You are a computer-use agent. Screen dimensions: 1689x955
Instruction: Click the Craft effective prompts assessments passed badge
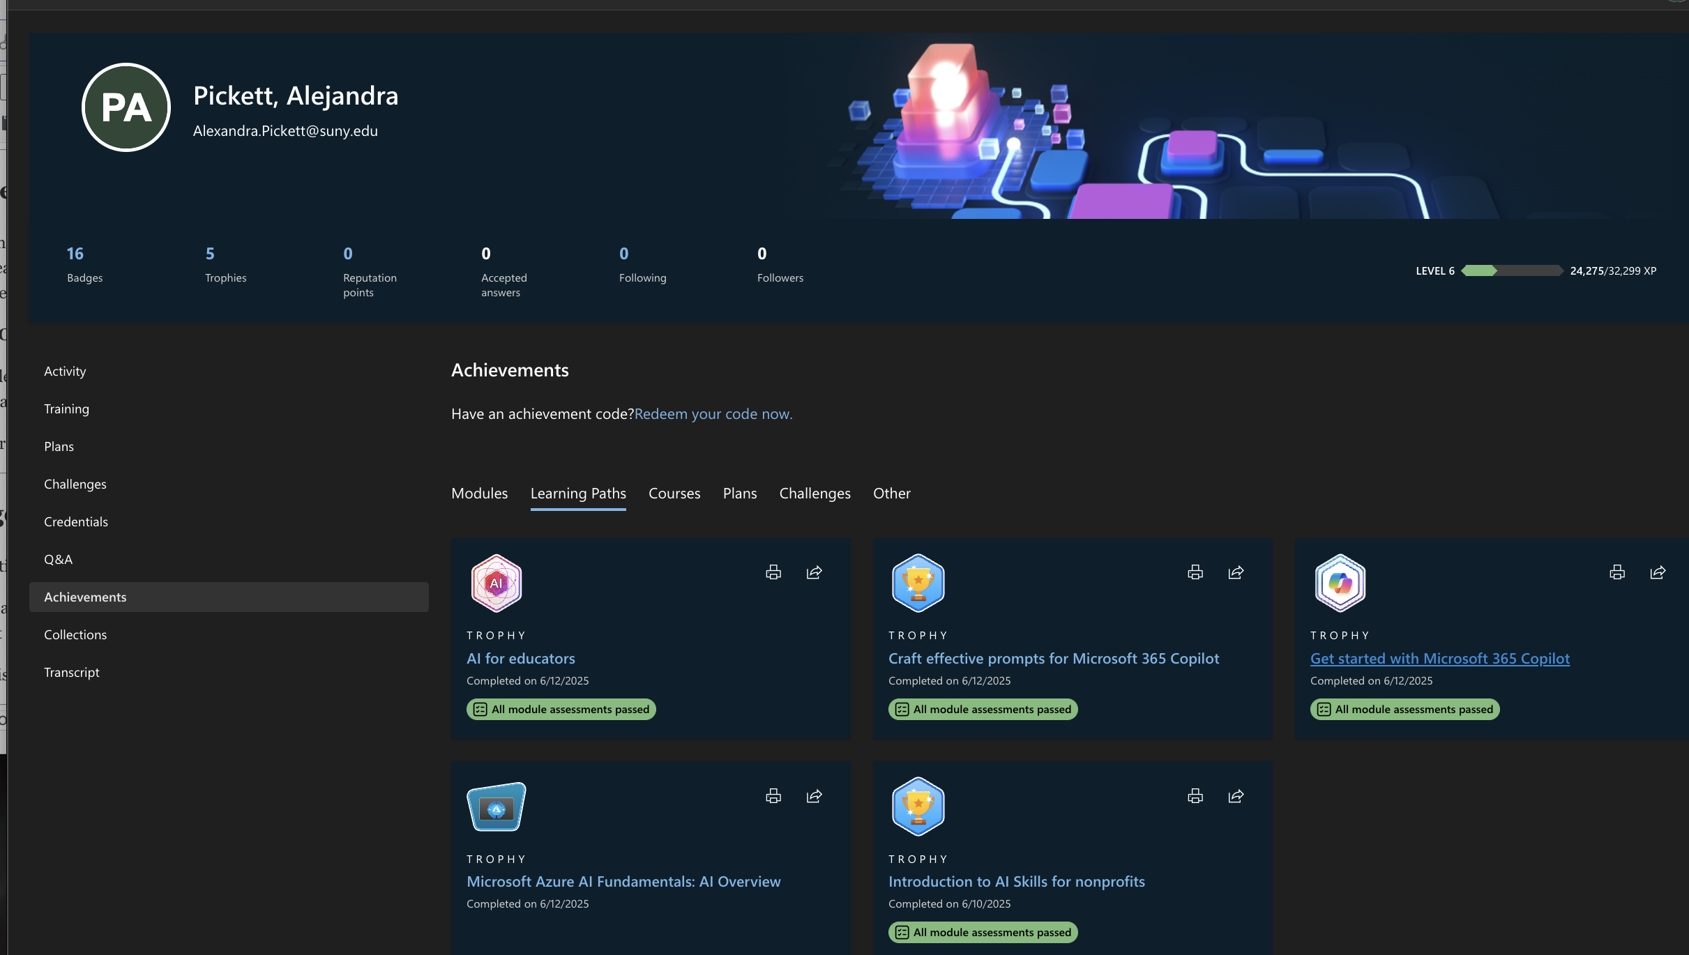tap(983, 710)
